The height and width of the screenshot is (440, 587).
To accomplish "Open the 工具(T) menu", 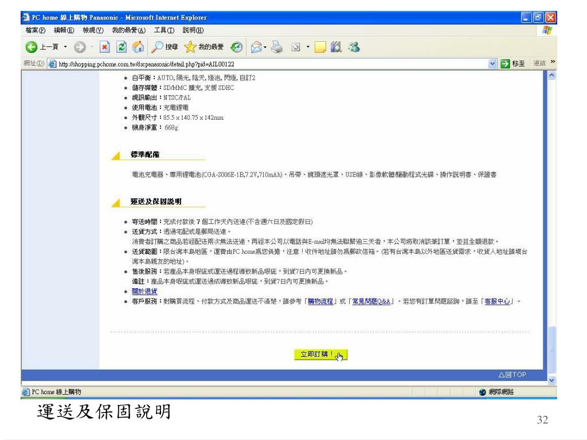I will coord(164,30).
